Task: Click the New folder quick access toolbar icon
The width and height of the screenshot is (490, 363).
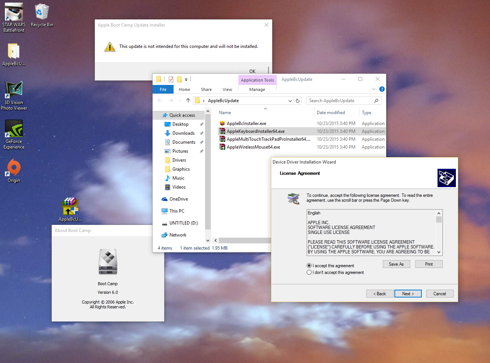Action: [x=179, y=79]
